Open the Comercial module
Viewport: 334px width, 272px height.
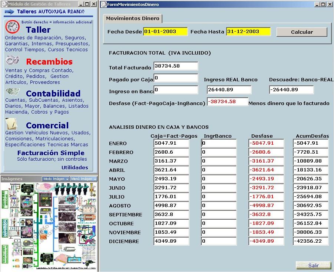pos(47,125)
